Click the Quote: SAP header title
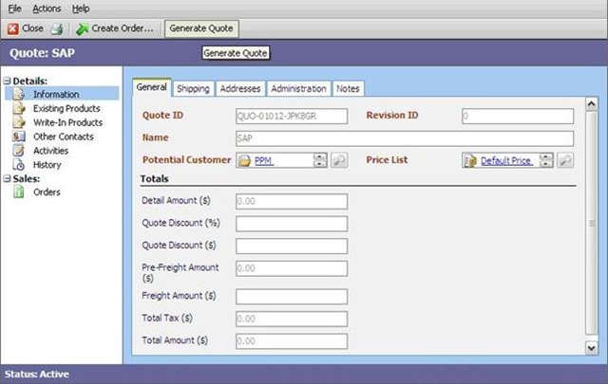This screenshot has height=384, width=608. pyautogui.click(x=42, y=53)
